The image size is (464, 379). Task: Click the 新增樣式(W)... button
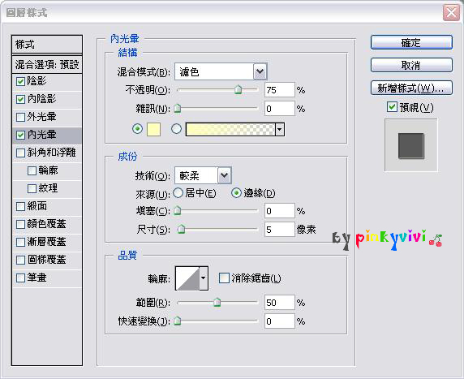pyautogui.click(x=411, y=88)
